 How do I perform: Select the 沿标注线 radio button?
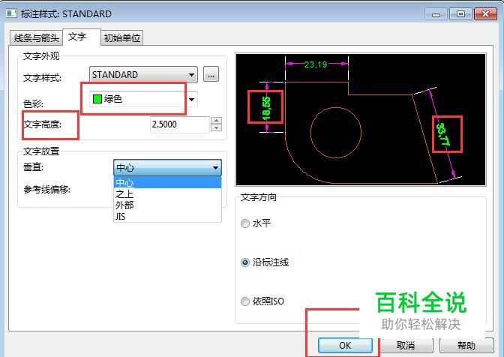tap(245, 262)
